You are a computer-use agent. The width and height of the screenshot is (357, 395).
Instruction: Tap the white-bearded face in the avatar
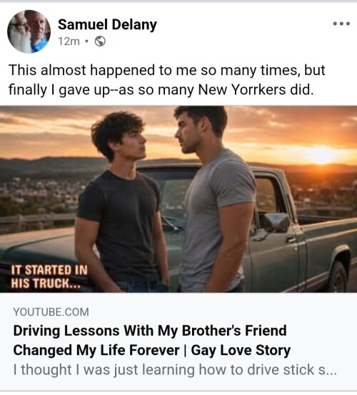(19, 34)
